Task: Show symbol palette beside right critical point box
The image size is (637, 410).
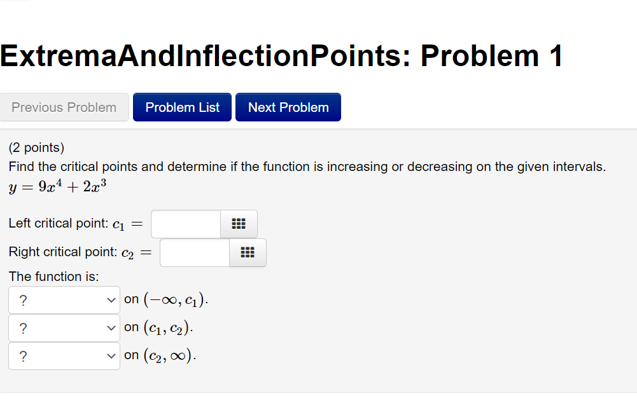Action: tap(248, 252)
